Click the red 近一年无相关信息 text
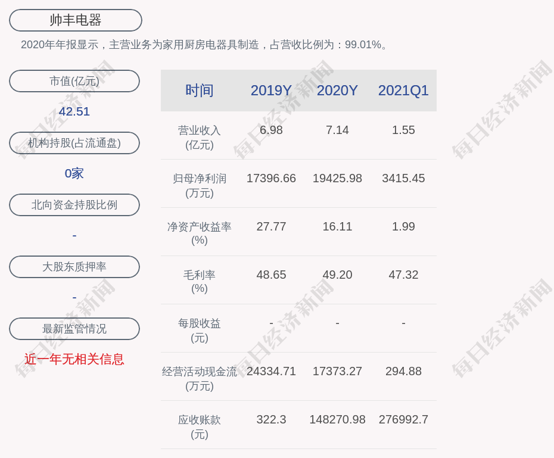554x458 pixels. (x=74, y=359)
